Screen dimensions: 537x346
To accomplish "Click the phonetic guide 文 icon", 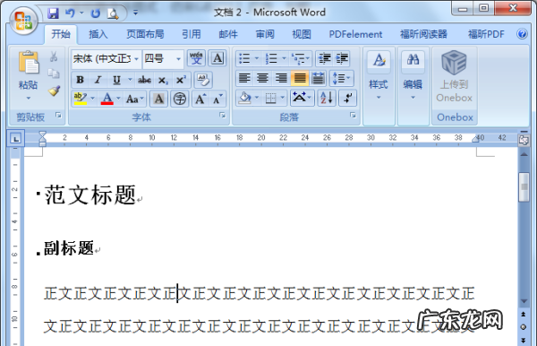I will click(x=196, y=58).
